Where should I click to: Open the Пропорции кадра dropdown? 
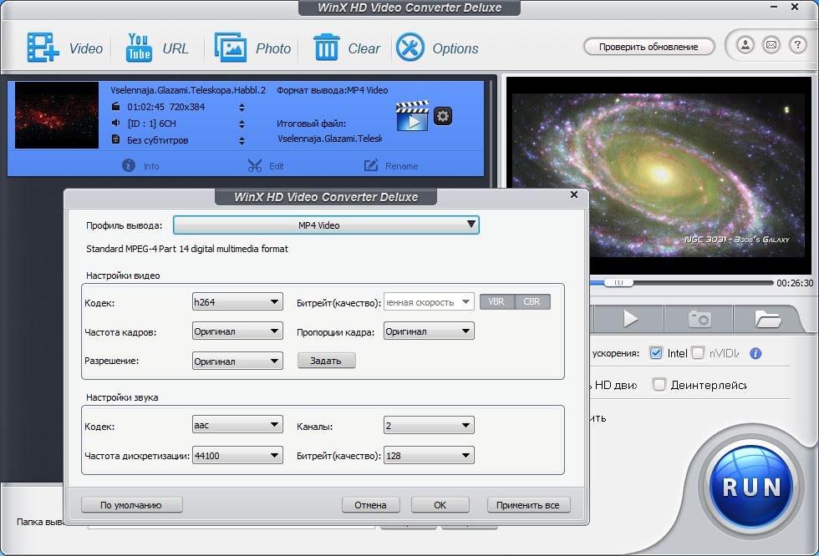(429, 331)
